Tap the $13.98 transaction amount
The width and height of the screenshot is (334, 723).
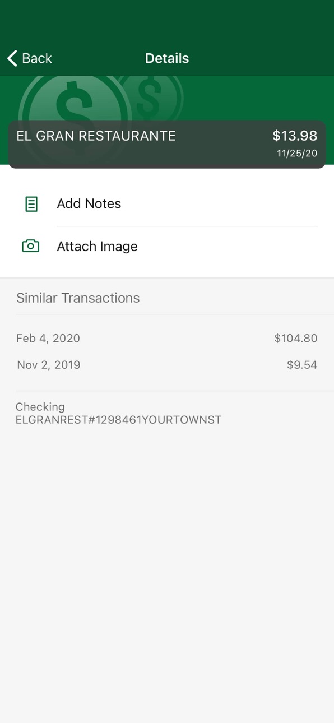pos(295,136)
